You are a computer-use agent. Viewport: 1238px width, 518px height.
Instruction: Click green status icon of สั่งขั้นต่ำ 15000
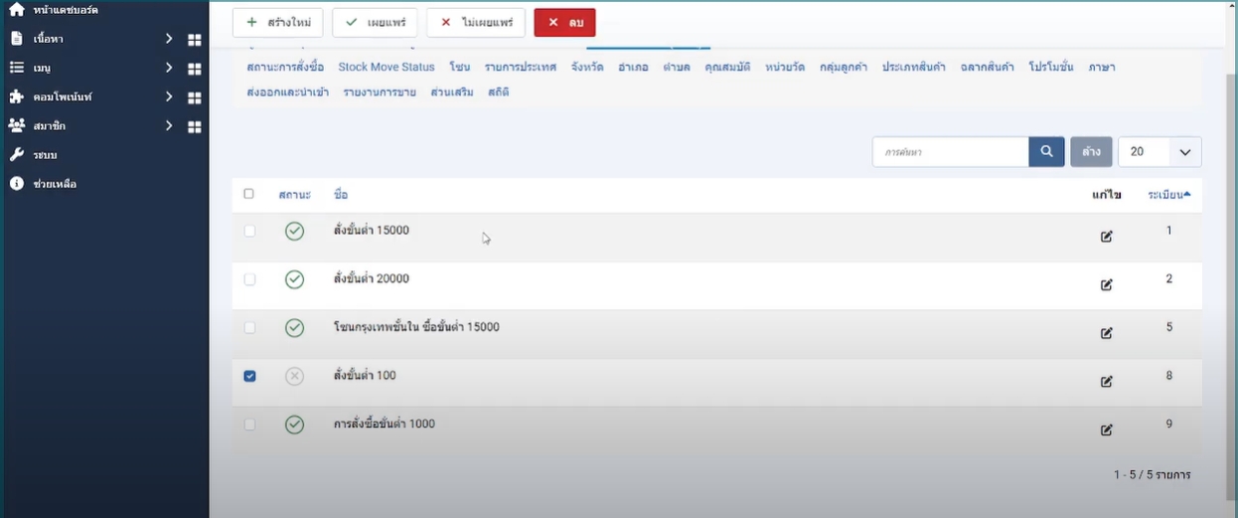[x=294, y=232]
